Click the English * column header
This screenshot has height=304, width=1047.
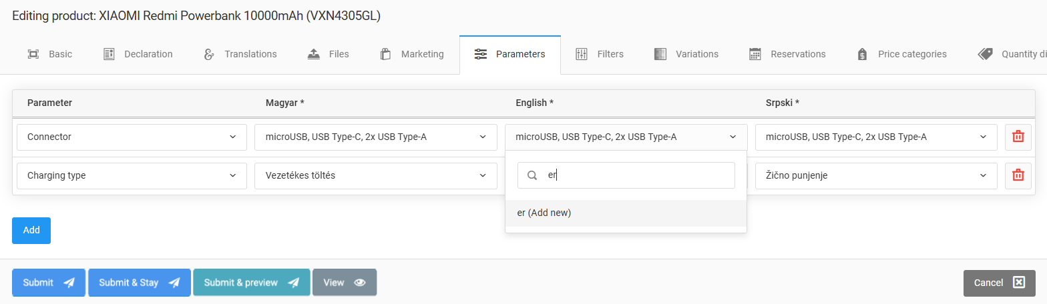coord(534,103)
